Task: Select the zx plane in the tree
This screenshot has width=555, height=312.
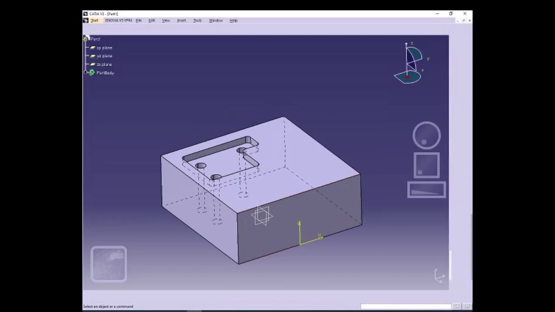Action: coord(104,65)
